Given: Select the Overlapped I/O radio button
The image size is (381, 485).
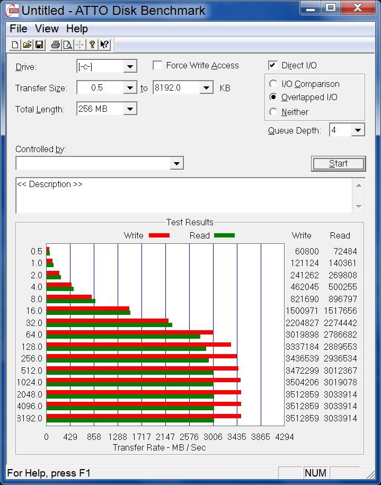Looking at the screenshot, I should (x=273, y=97).
